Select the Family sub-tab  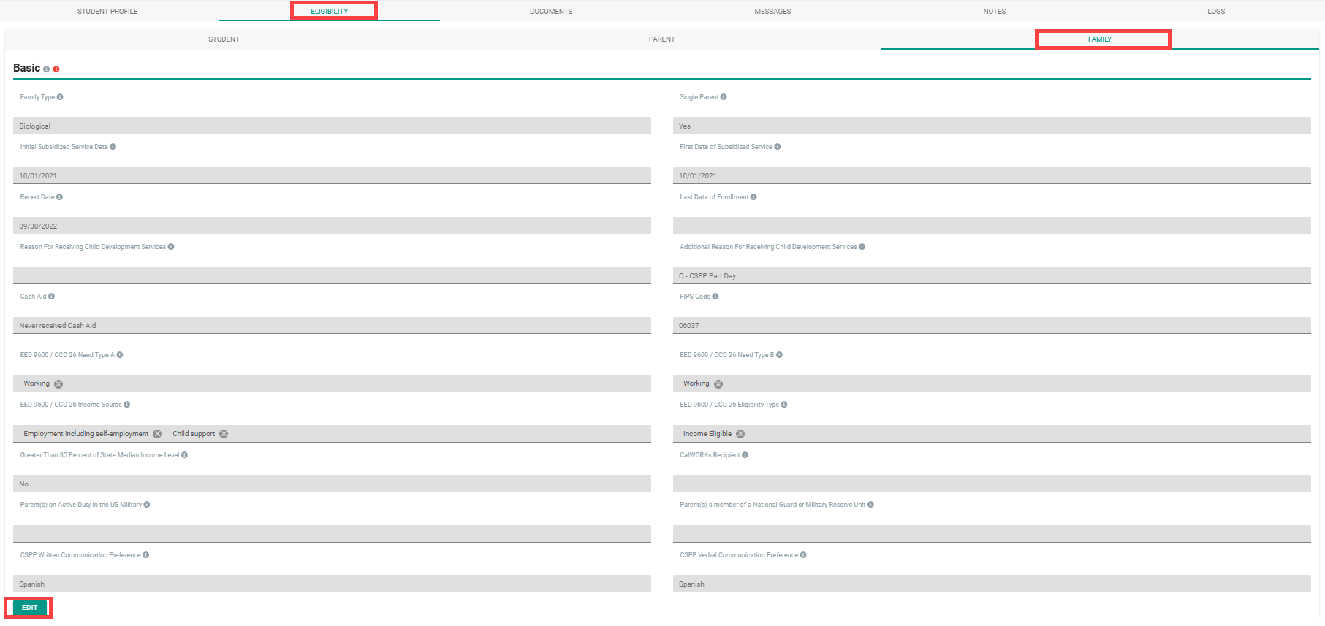pyautogui.click(x=1100, y=39)
